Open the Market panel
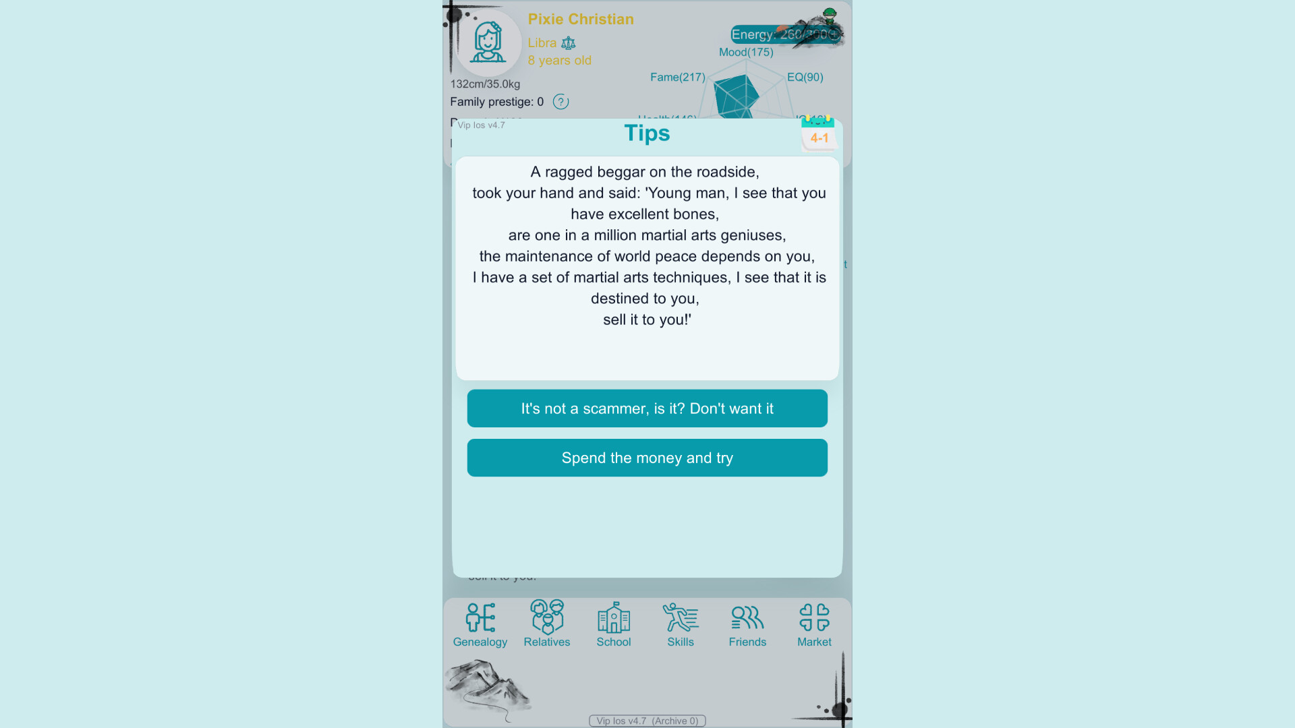Viewport: 1295px width, 728px height. (x=813, y=622)
